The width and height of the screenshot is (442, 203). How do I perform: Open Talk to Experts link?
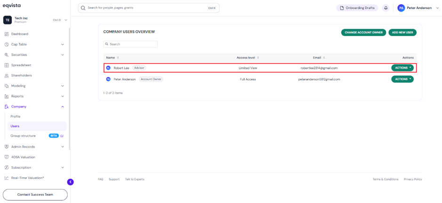135,179
